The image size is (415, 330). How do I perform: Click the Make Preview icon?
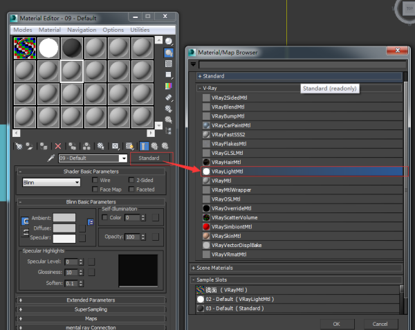click(169, 98)
